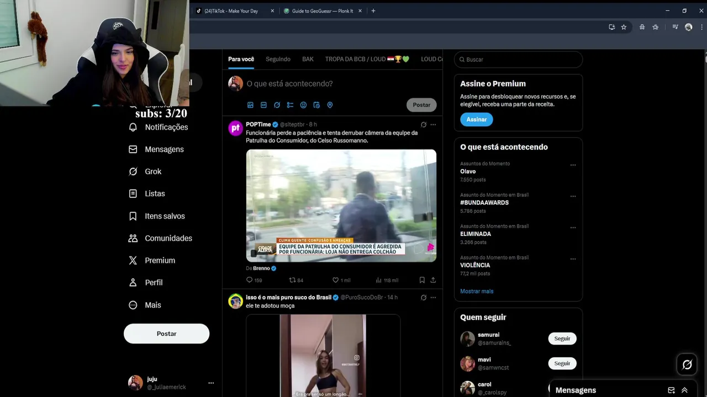Open Mensagens from the left sidebar
The width and height of the screenshot is (707, 397).
coord(156,149)
